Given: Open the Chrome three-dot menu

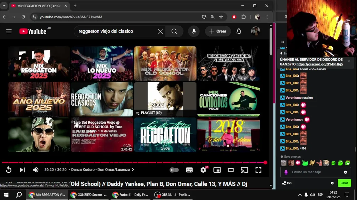Looking at the screenshot, I should point(267,17).
